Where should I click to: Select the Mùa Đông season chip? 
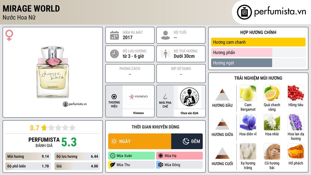point(179,165)
